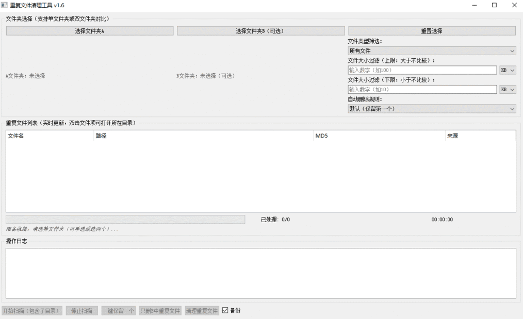Toggle the 备份 backup checkbox

point(224,310)
